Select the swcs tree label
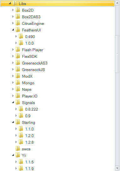 pos(26,149)
